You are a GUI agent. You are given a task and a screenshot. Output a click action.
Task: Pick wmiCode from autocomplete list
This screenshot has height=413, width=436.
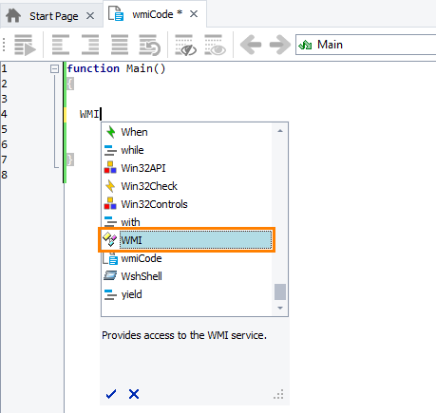(187, 258)
